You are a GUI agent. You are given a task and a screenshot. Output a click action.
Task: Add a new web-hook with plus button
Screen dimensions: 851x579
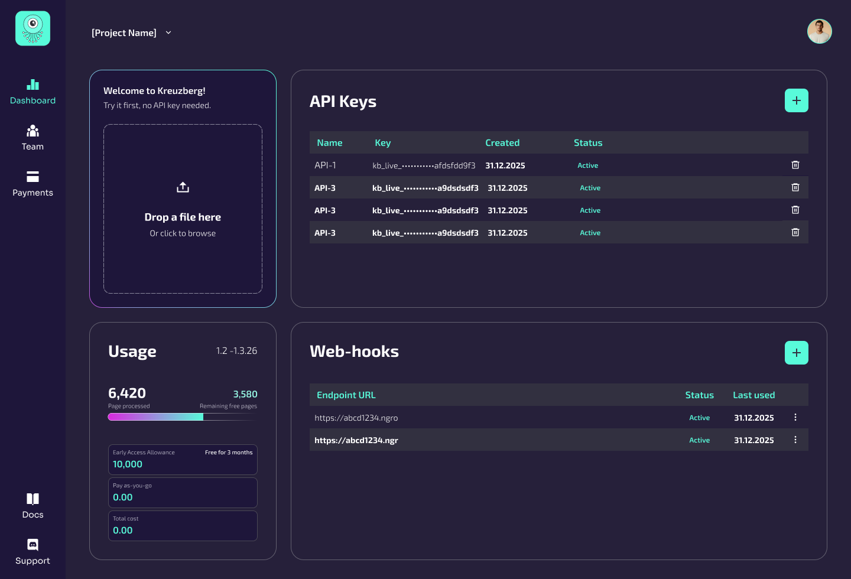(x=797, y=353)
